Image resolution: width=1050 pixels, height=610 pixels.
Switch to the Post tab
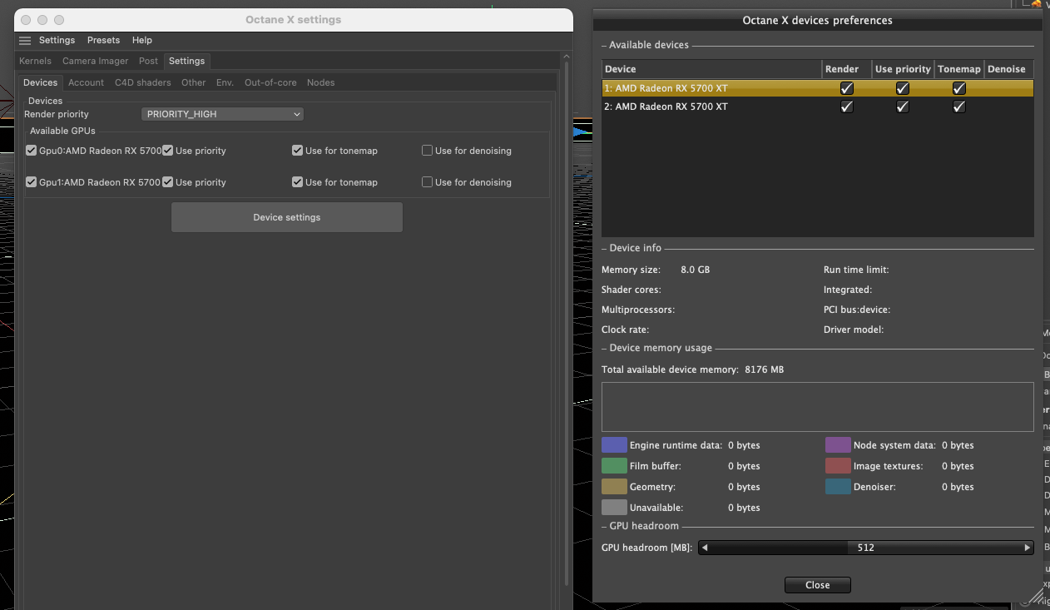(x=148, y=61)
